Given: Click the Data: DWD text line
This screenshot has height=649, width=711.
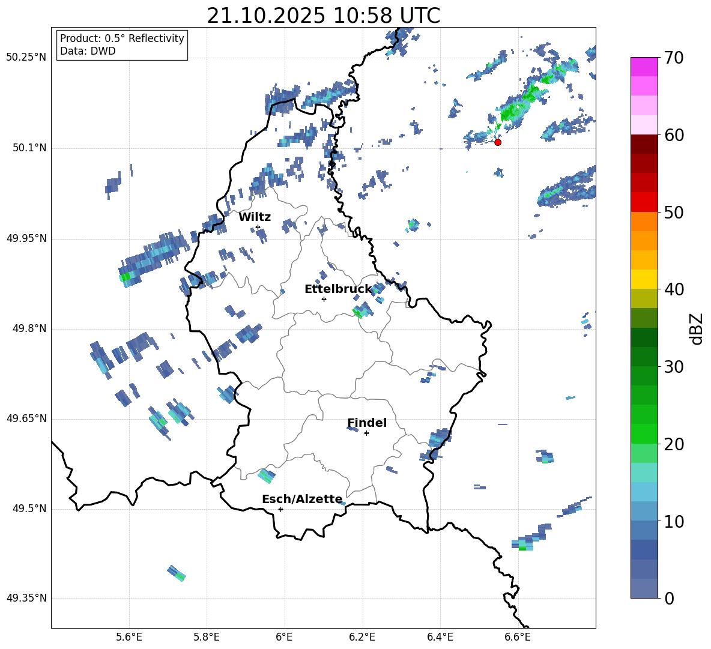Looking at the screenshot, I should (88, 51).
